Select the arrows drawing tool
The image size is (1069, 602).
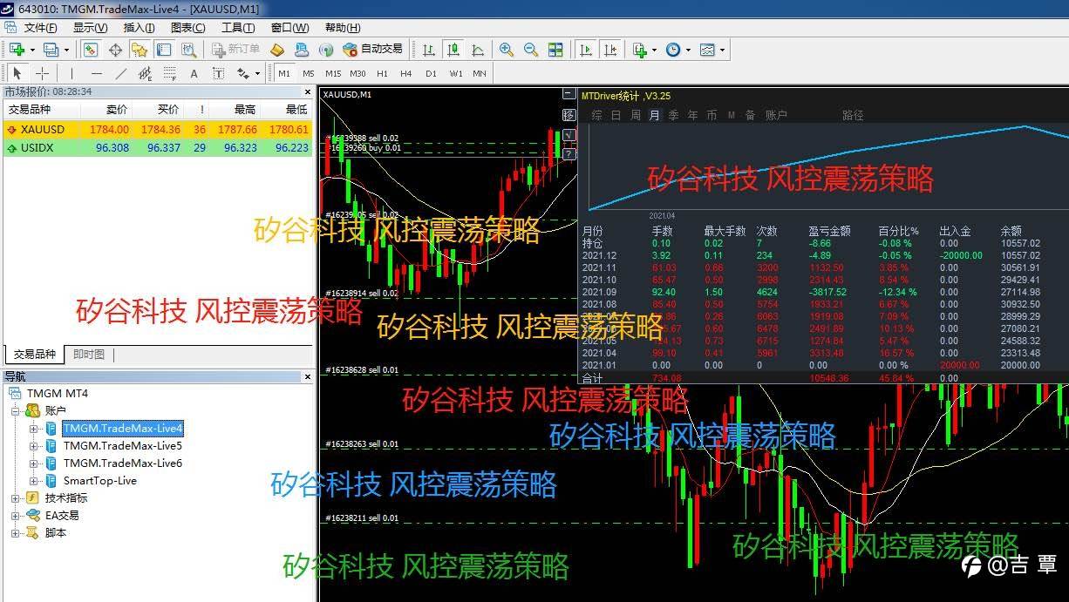tap(242, 73)
